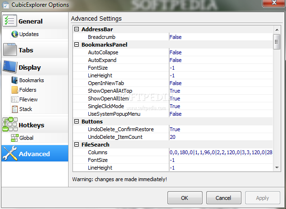Click the Cancel button
This screenshot has width=286, height=209.
click(224, 198)
